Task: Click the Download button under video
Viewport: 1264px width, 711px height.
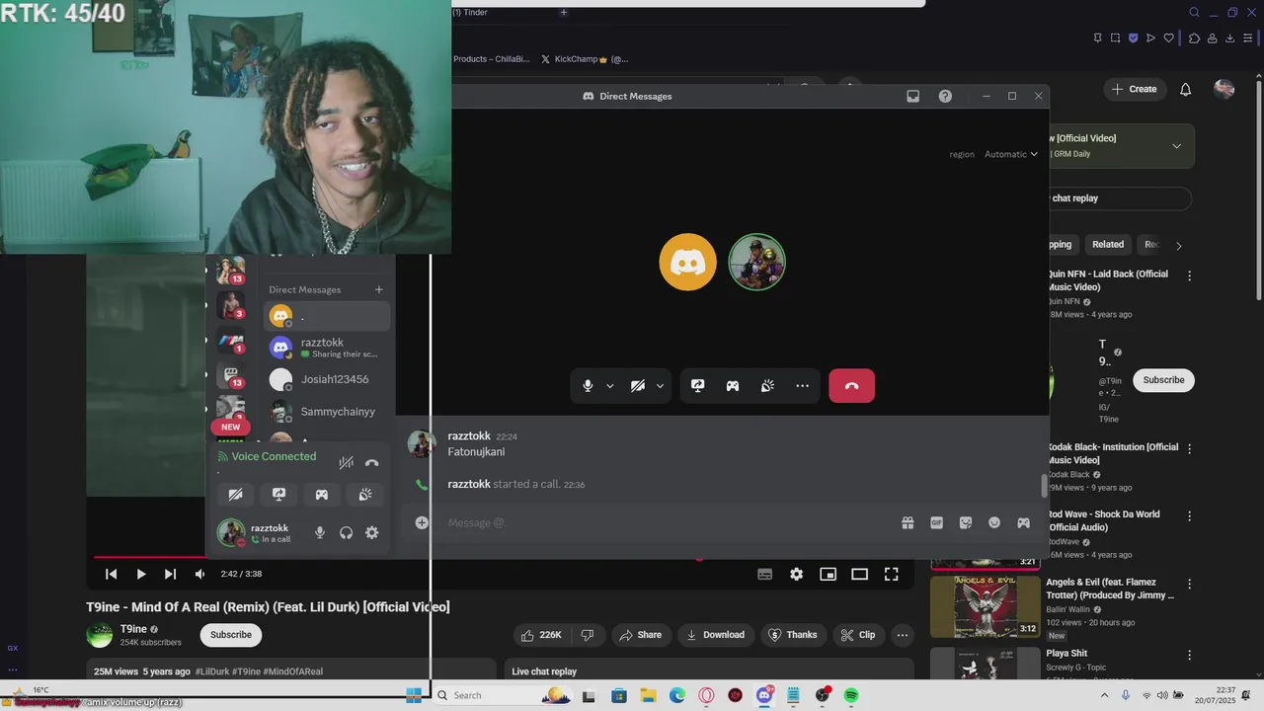Action: click(715, 635)
